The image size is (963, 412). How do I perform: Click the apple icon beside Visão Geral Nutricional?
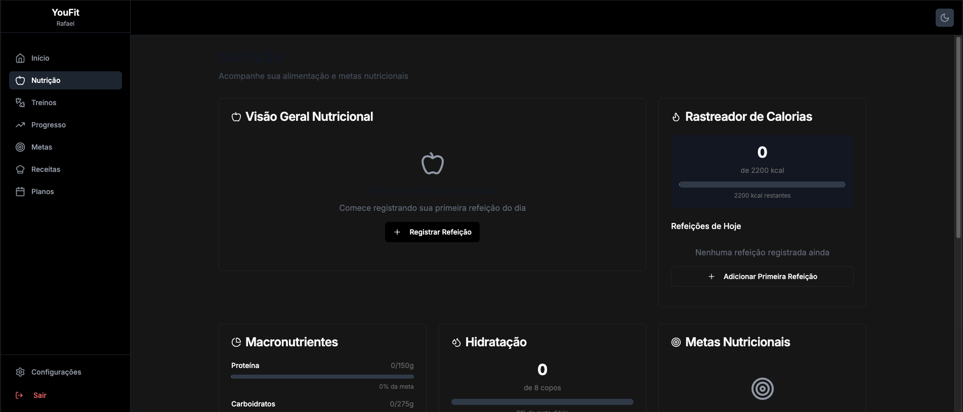[x=236, y=117]
